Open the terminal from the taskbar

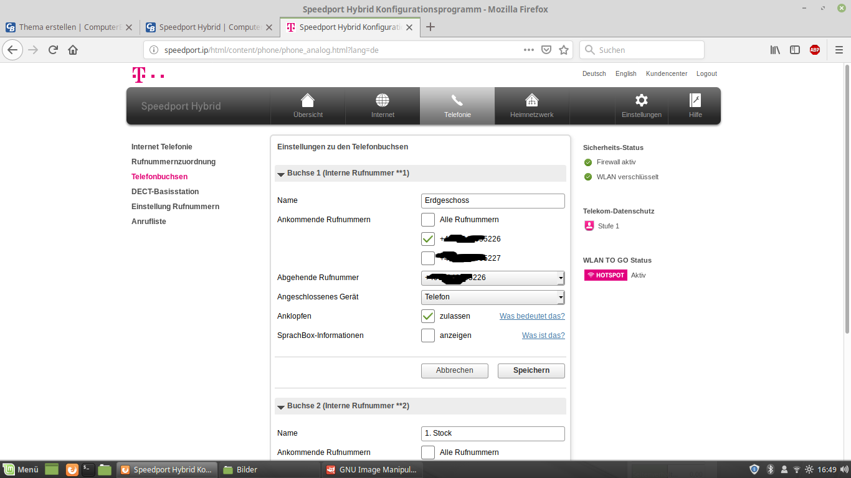click(x=88, y=469)
